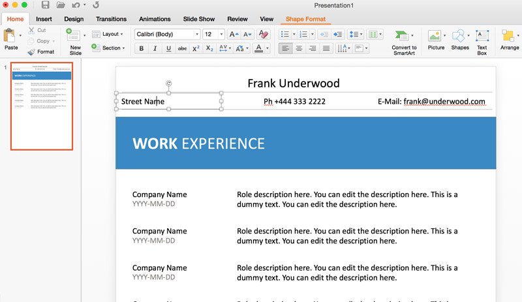Click the font color swatch
This screenshot has width=522, height=302.
click(259, 48)
